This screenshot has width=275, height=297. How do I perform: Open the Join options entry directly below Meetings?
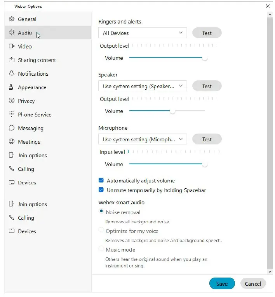48,155
